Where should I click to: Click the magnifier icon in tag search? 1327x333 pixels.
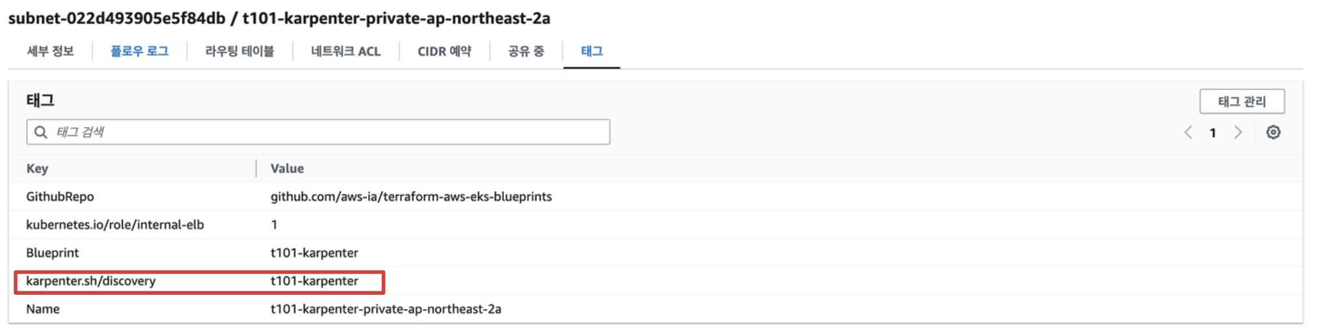41,132
